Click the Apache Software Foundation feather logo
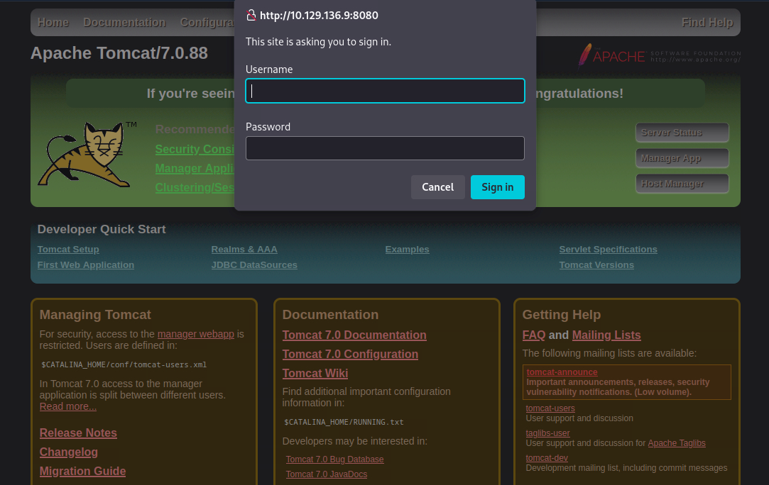The height and width of the screenshot is (485, 769). point(585,55)
